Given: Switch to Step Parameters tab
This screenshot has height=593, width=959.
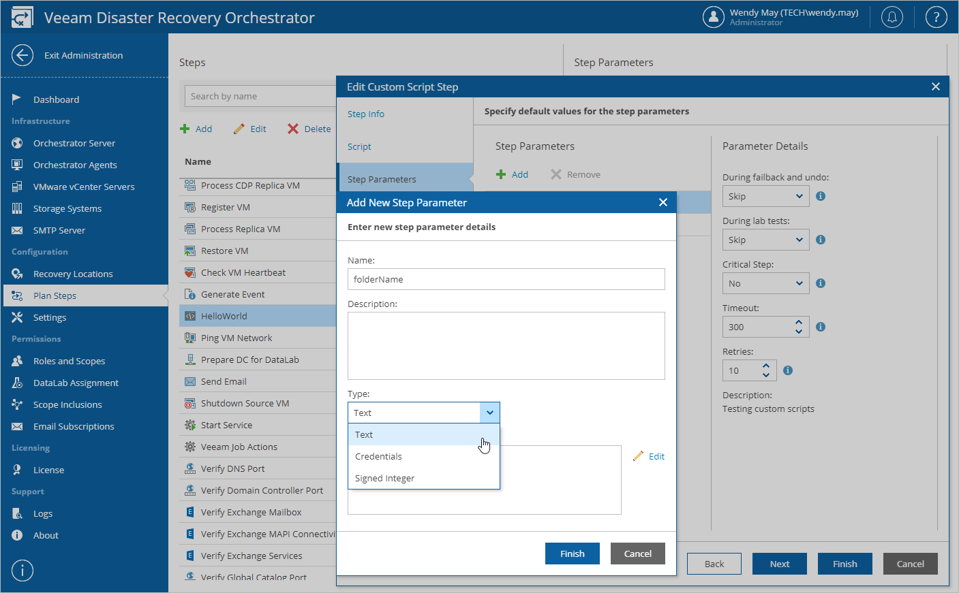Looking at the screenshot, I should pyautogui.click(x=405, y=179).
